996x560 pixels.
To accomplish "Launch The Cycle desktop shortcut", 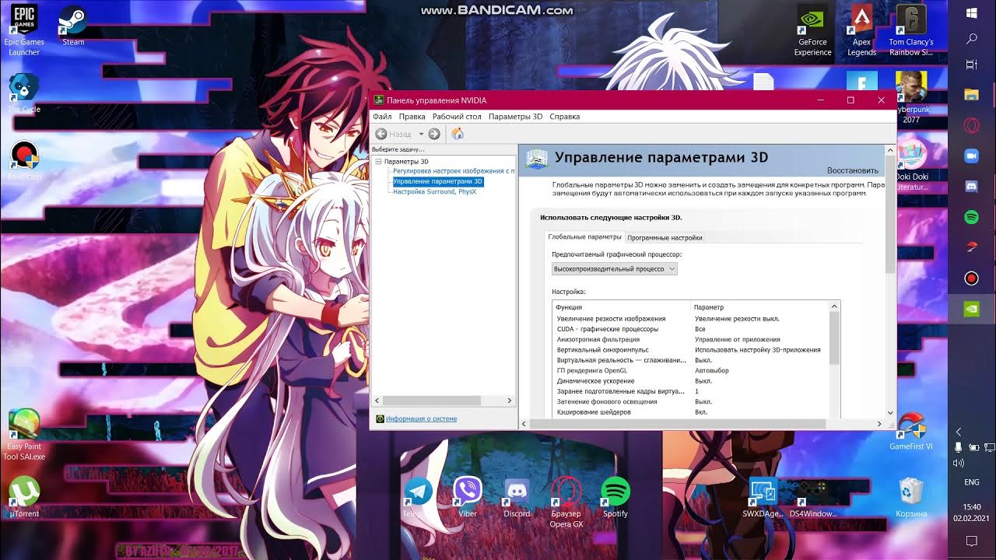I will pos(24,93).
